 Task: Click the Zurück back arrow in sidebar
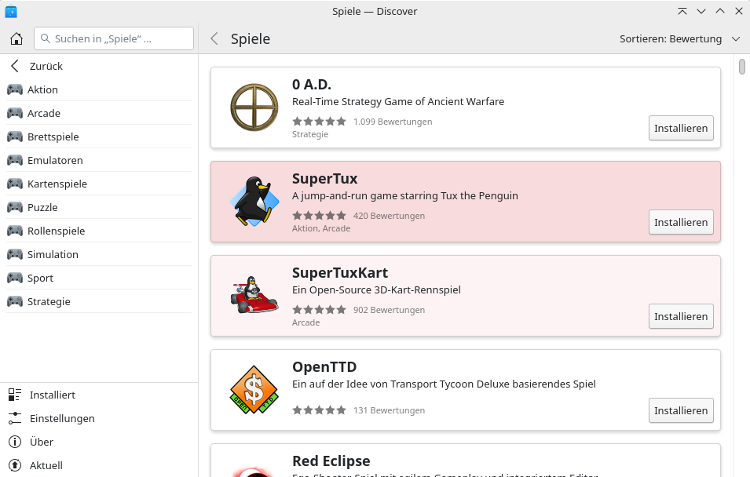[x=15, y=66]
